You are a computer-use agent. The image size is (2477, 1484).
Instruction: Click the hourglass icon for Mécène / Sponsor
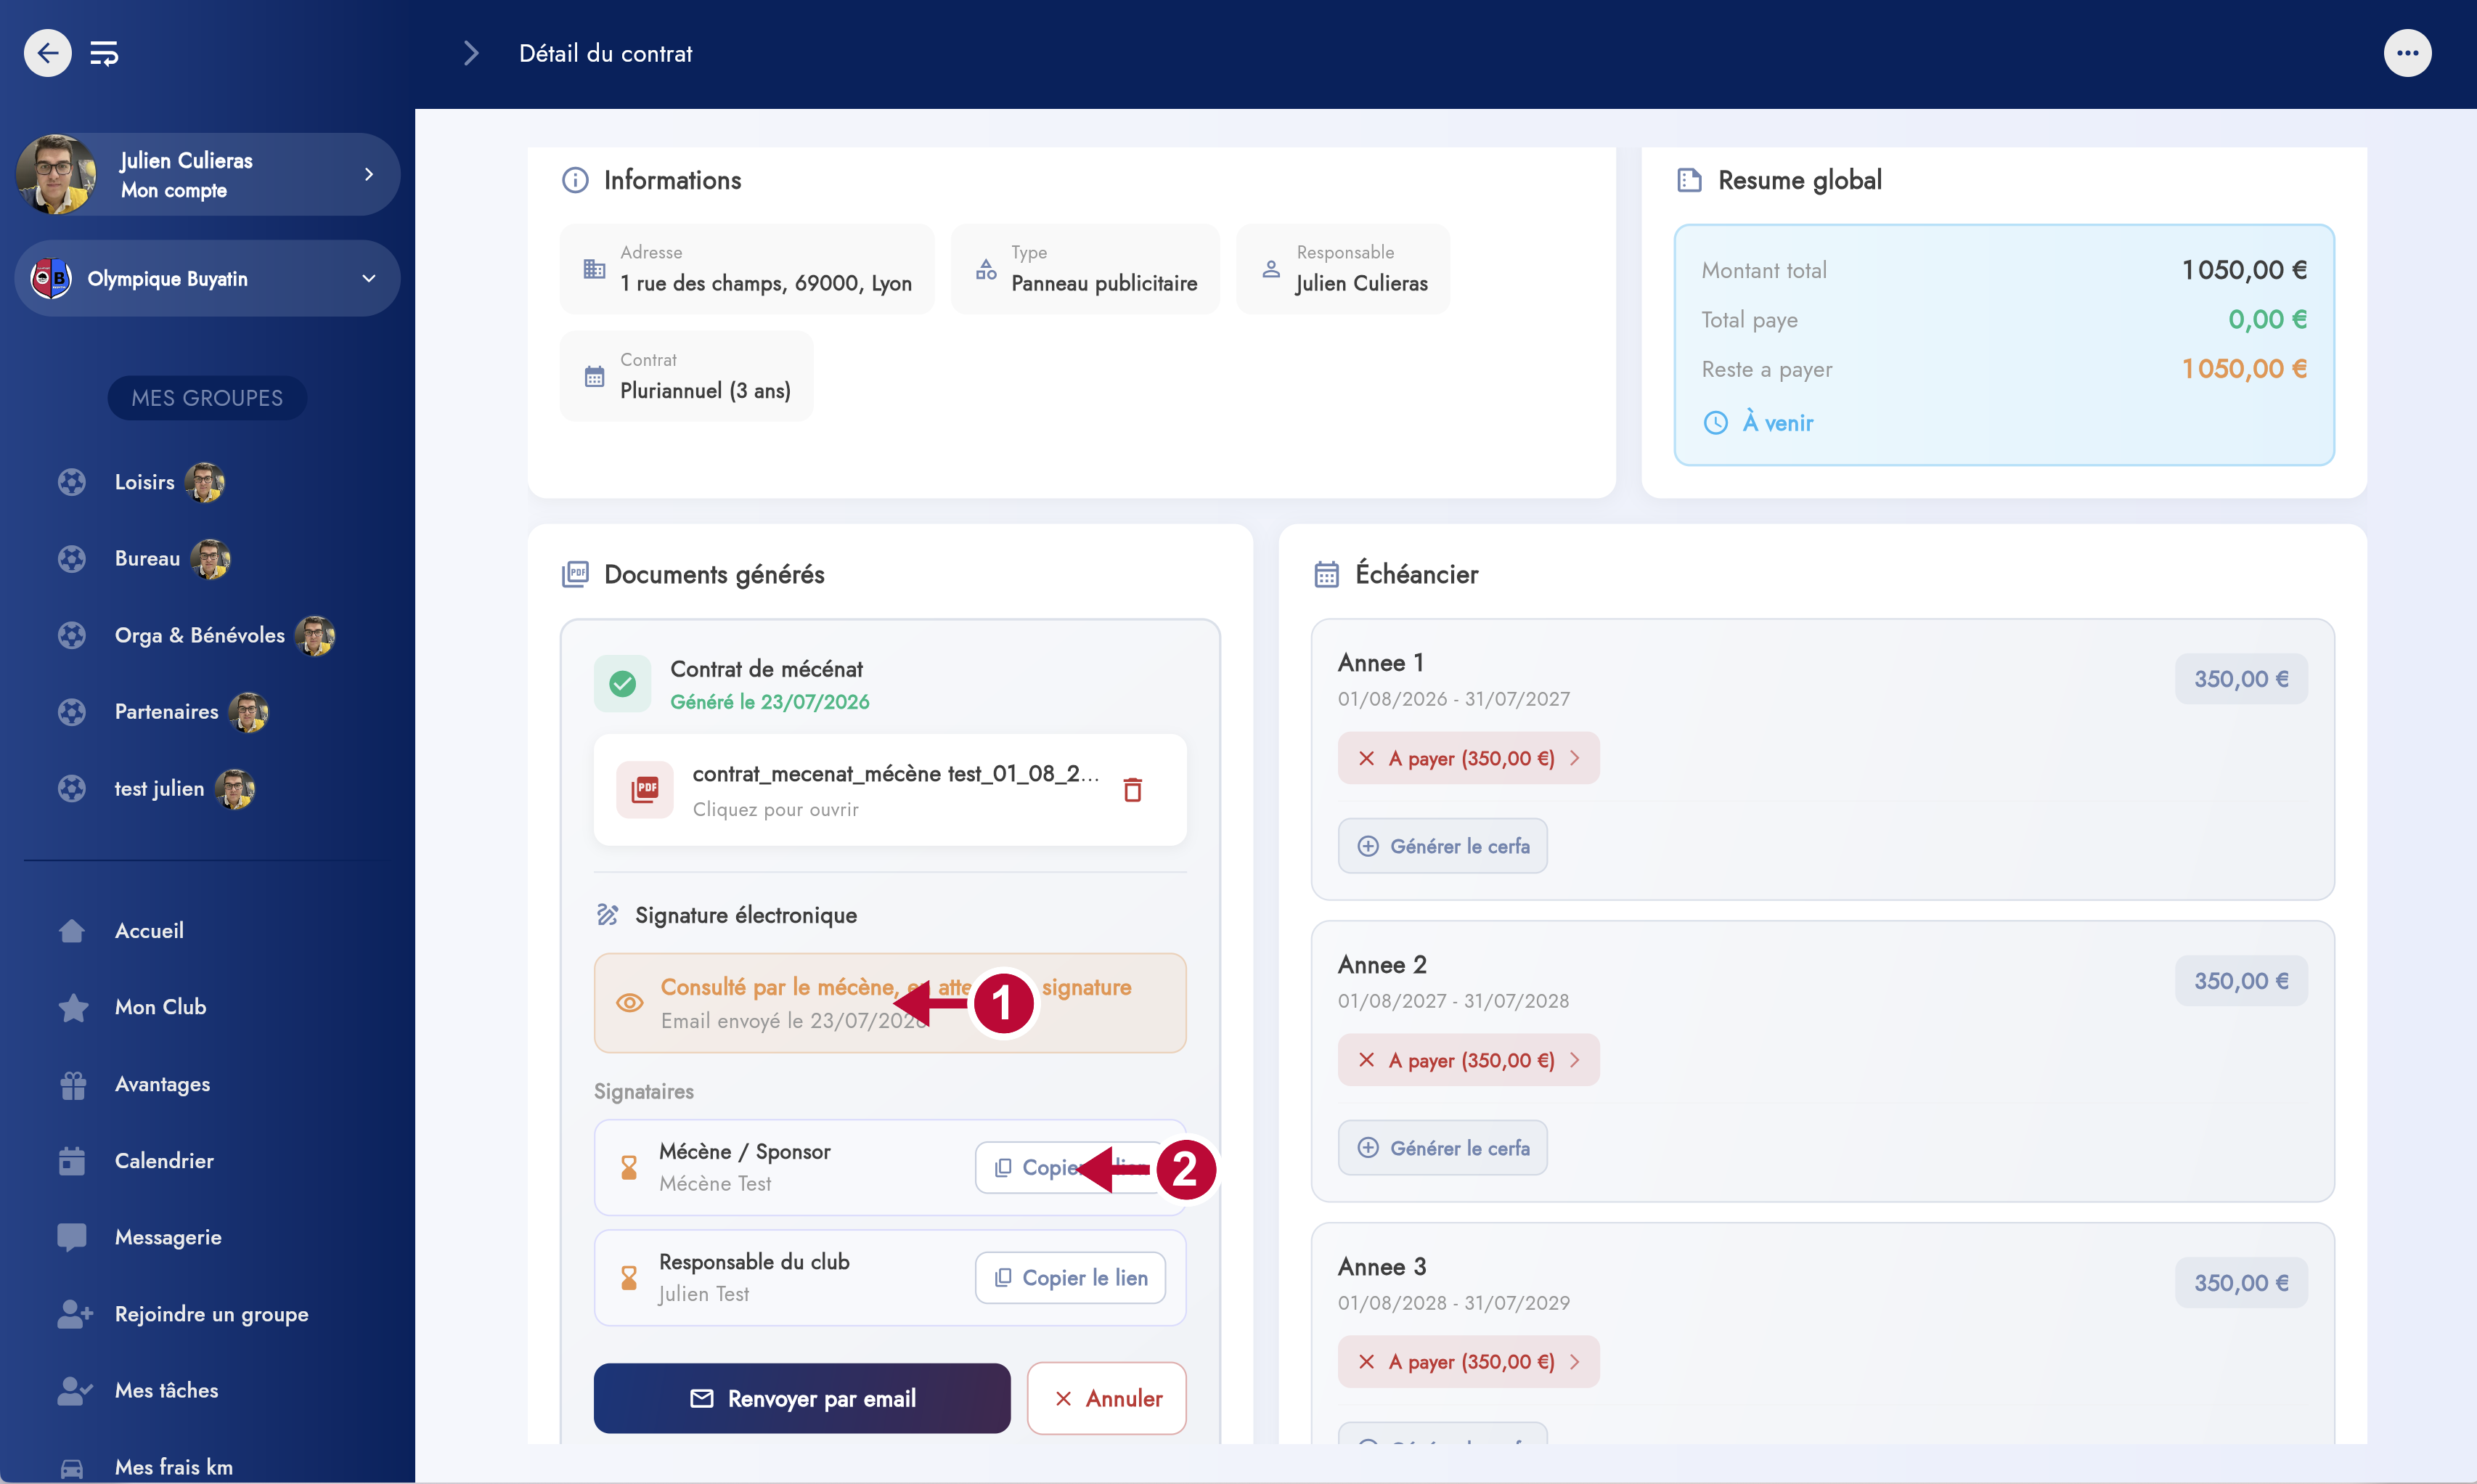629,1168
